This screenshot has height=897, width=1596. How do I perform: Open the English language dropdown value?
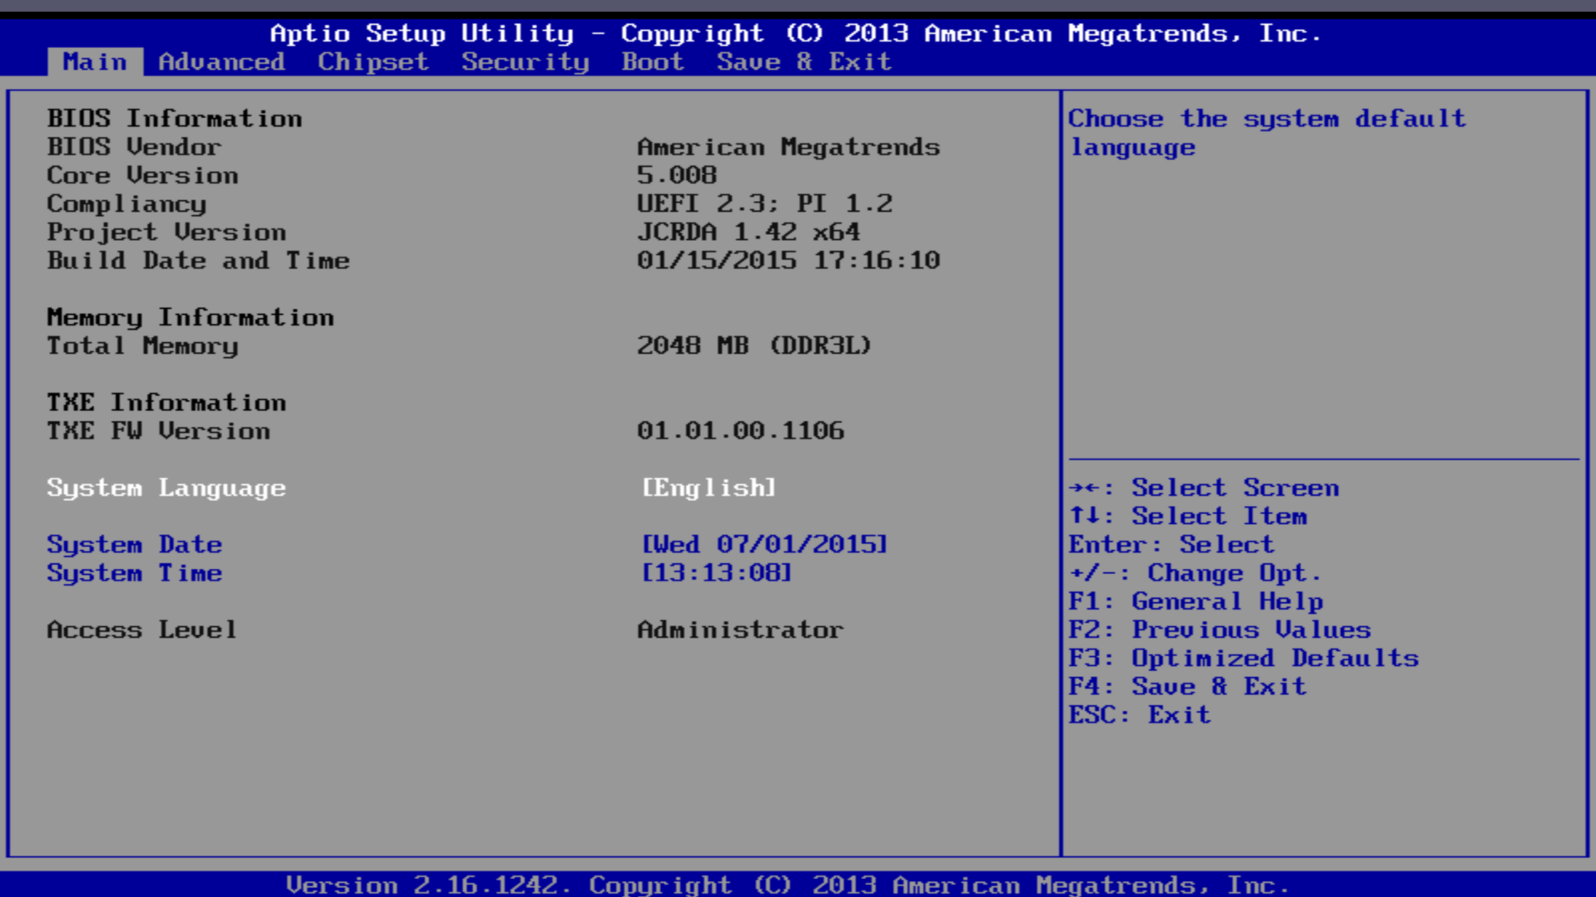pyautogui.click(x=708, y=488)
